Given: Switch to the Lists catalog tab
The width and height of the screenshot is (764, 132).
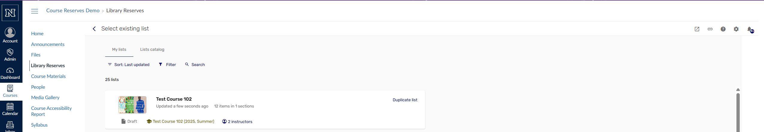Looking at the screenshot, I should pyautogui.click(x=152, y=50).
